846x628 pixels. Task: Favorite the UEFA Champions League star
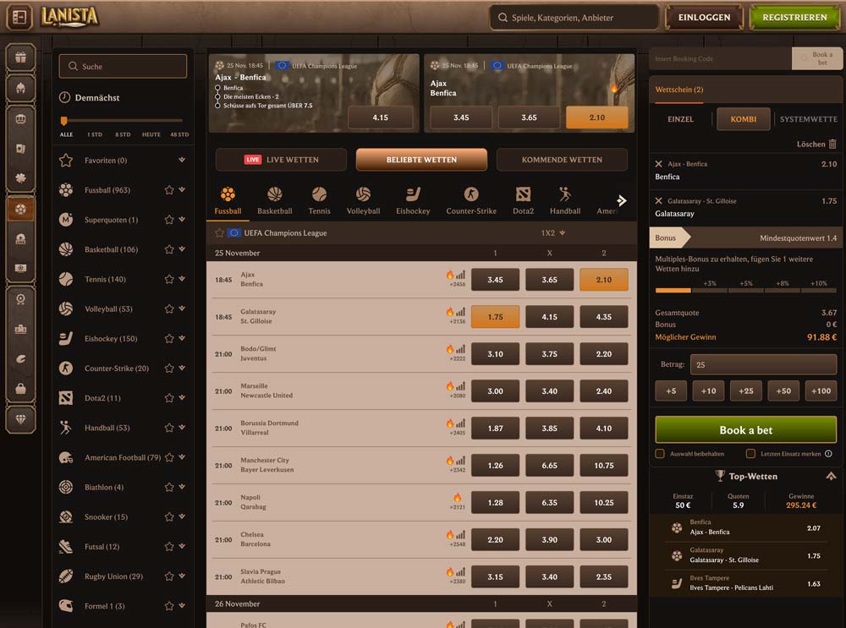(220, 232)
